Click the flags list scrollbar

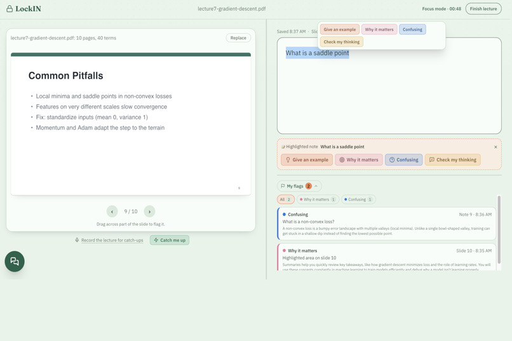coord(499,229)
